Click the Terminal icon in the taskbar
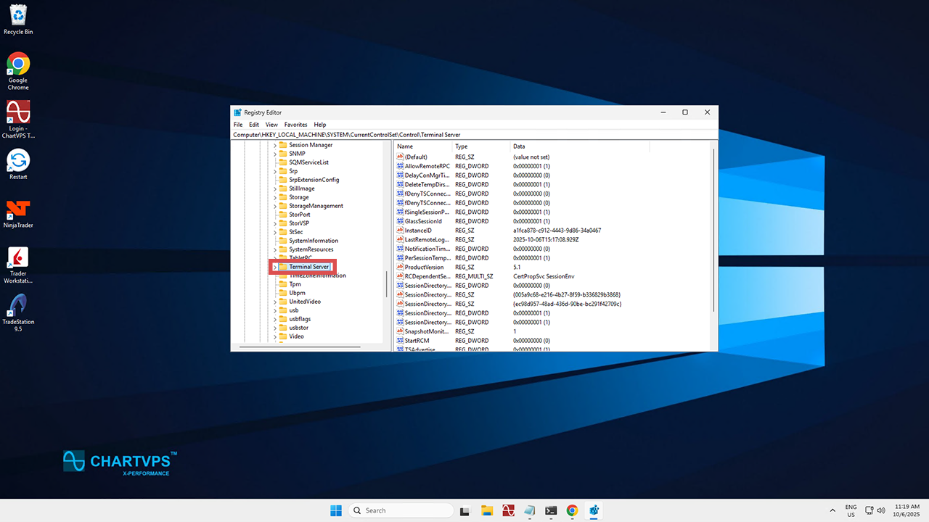 (x=551, y=510)
